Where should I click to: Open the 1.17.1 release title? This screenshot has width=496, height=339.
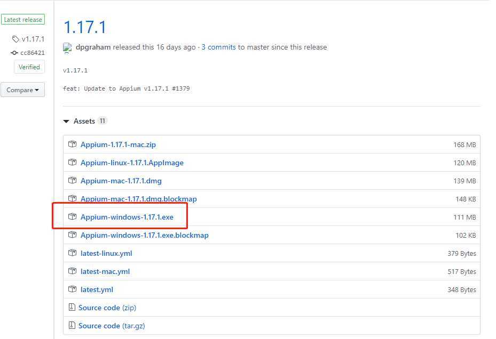coord(85,27)
